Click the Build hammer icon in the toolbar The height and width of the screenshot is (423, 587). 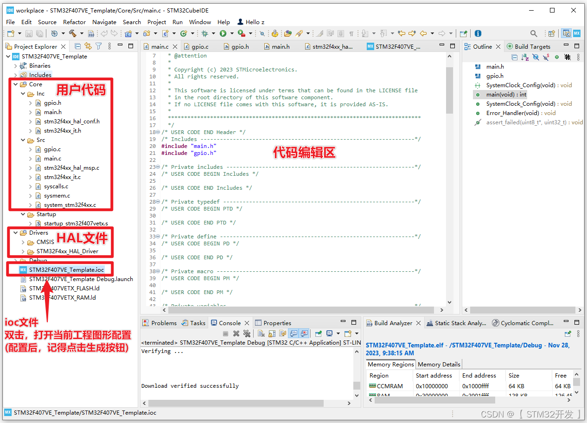tap(73, 33)
